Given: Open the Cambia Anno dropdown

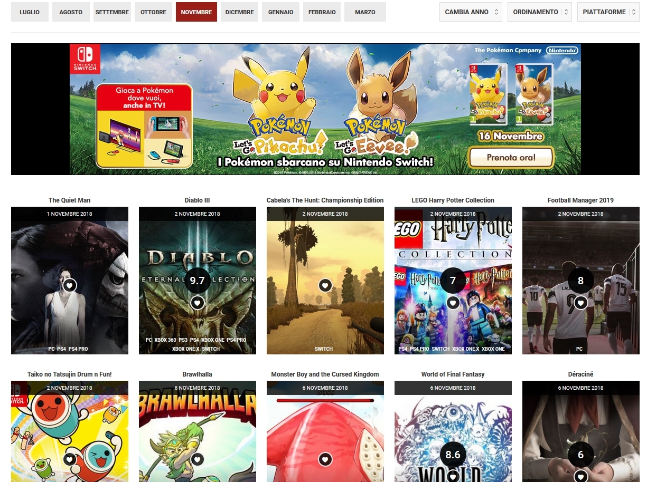Looking at the screenshot, I should [471, 12].
